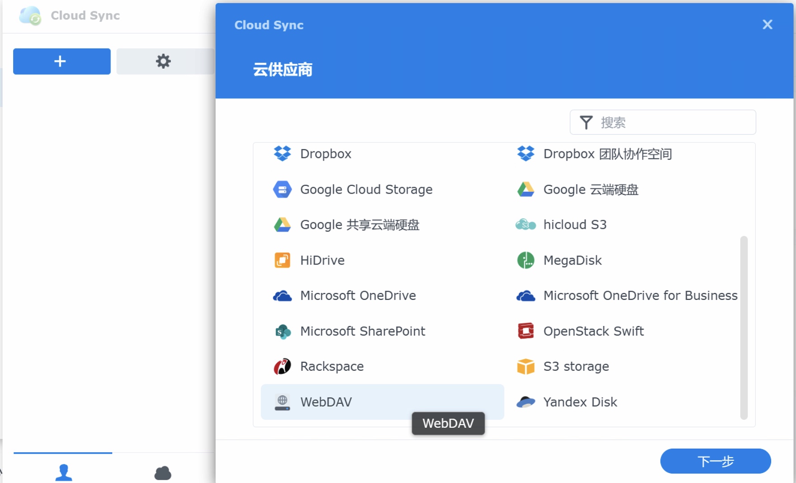Screen dimensions: 796x483
Task: Select the WebDAV globe icon
Action: 282,402
